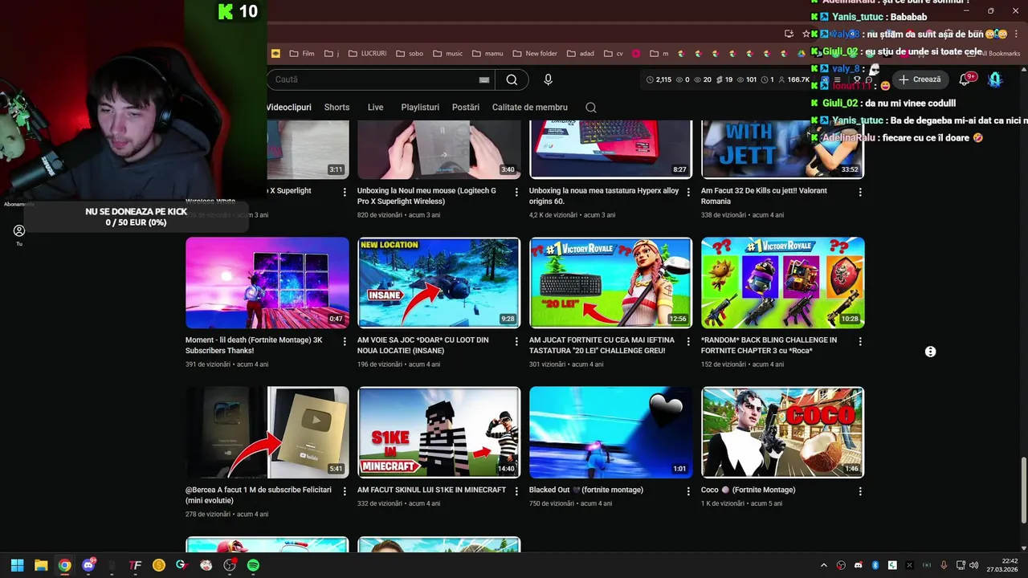Open video title AM FACUT SKINUL LUI S1KE
The height and width of the screenshot is (578, 1028).
click(x=431, y=490)
